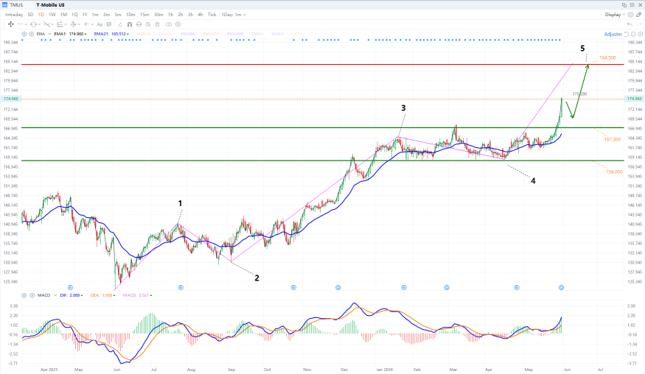The height and width of the screenshot is (374, 645).
Task: Expand the MACD indicator dropdown
Action: (x=55, y=295)
